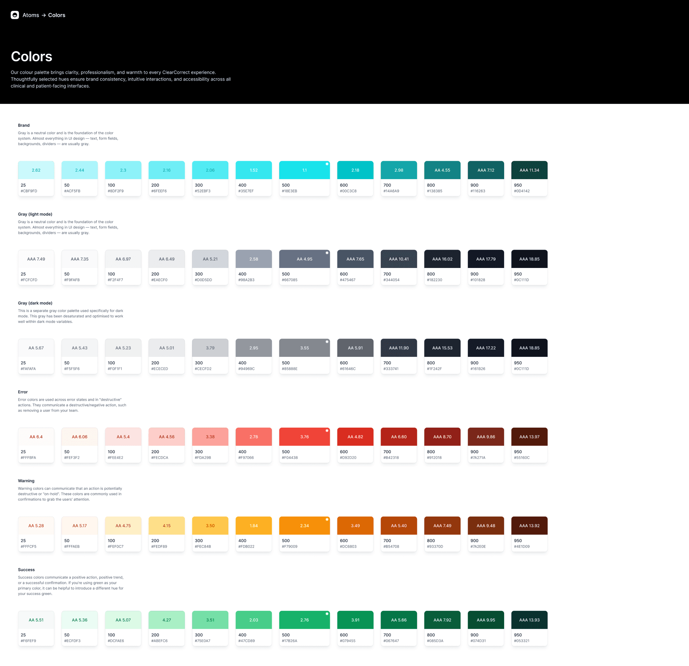The height and width of the screenshot is (666, 689).
Task: Choose Warning 400 swatch #FDB022
Action: pos(254,526)
